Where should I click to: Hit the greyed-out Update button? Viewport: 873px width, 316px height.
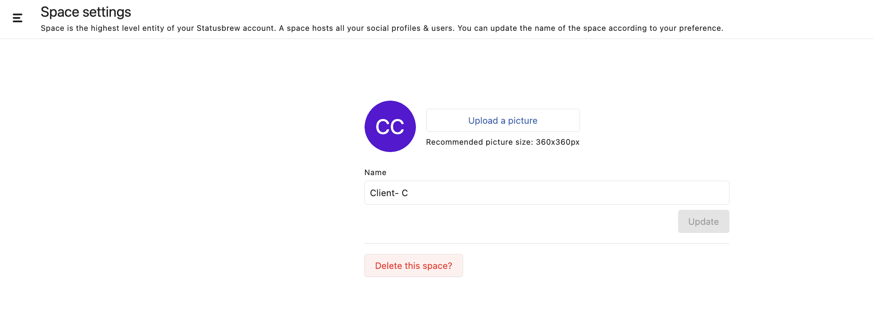point(703,221)
